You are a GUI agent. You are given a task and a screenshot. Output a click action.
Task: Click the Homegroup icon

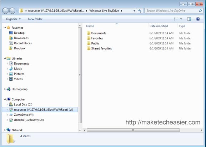point(9,89)
